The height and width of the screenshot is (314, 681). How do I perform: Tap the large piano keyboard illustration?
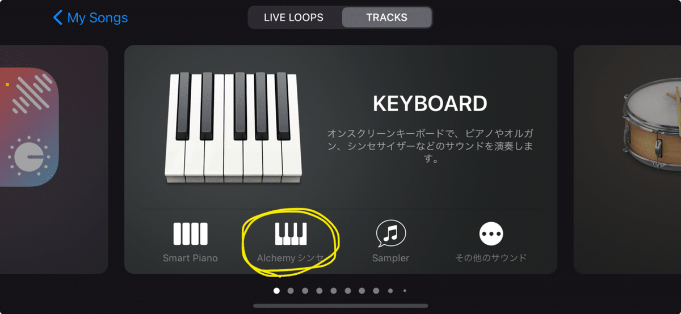(x=232, y=128)
